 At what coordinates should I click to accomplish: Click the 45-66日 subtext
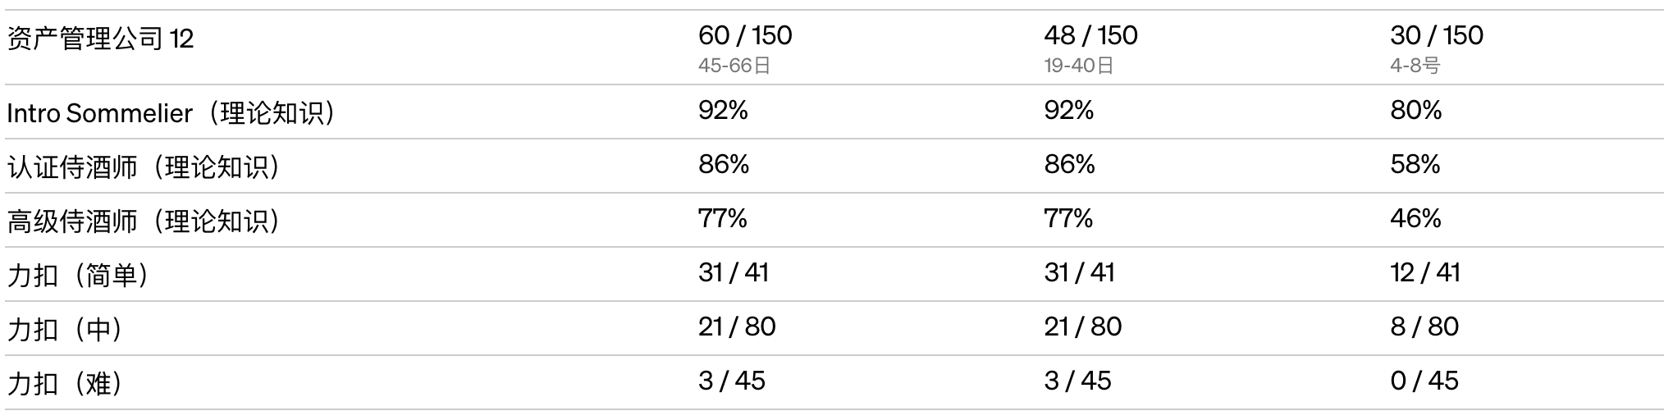[x=734, y=66]
